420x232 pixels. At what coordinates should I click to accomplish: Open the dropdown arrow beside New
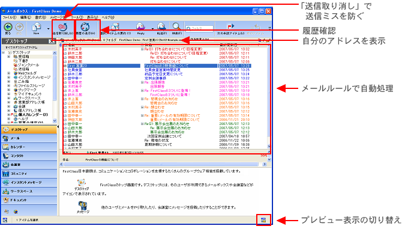(x=49, y=29)
